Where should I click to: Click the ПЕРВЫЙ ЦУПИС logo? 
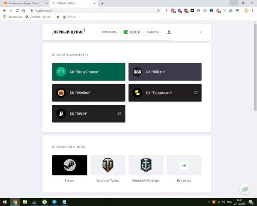[69, 32]
